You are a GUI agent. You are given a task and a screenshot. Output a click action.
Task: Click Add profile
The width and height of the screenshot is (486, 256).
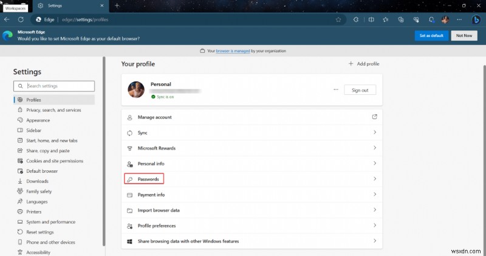point(364,64)
